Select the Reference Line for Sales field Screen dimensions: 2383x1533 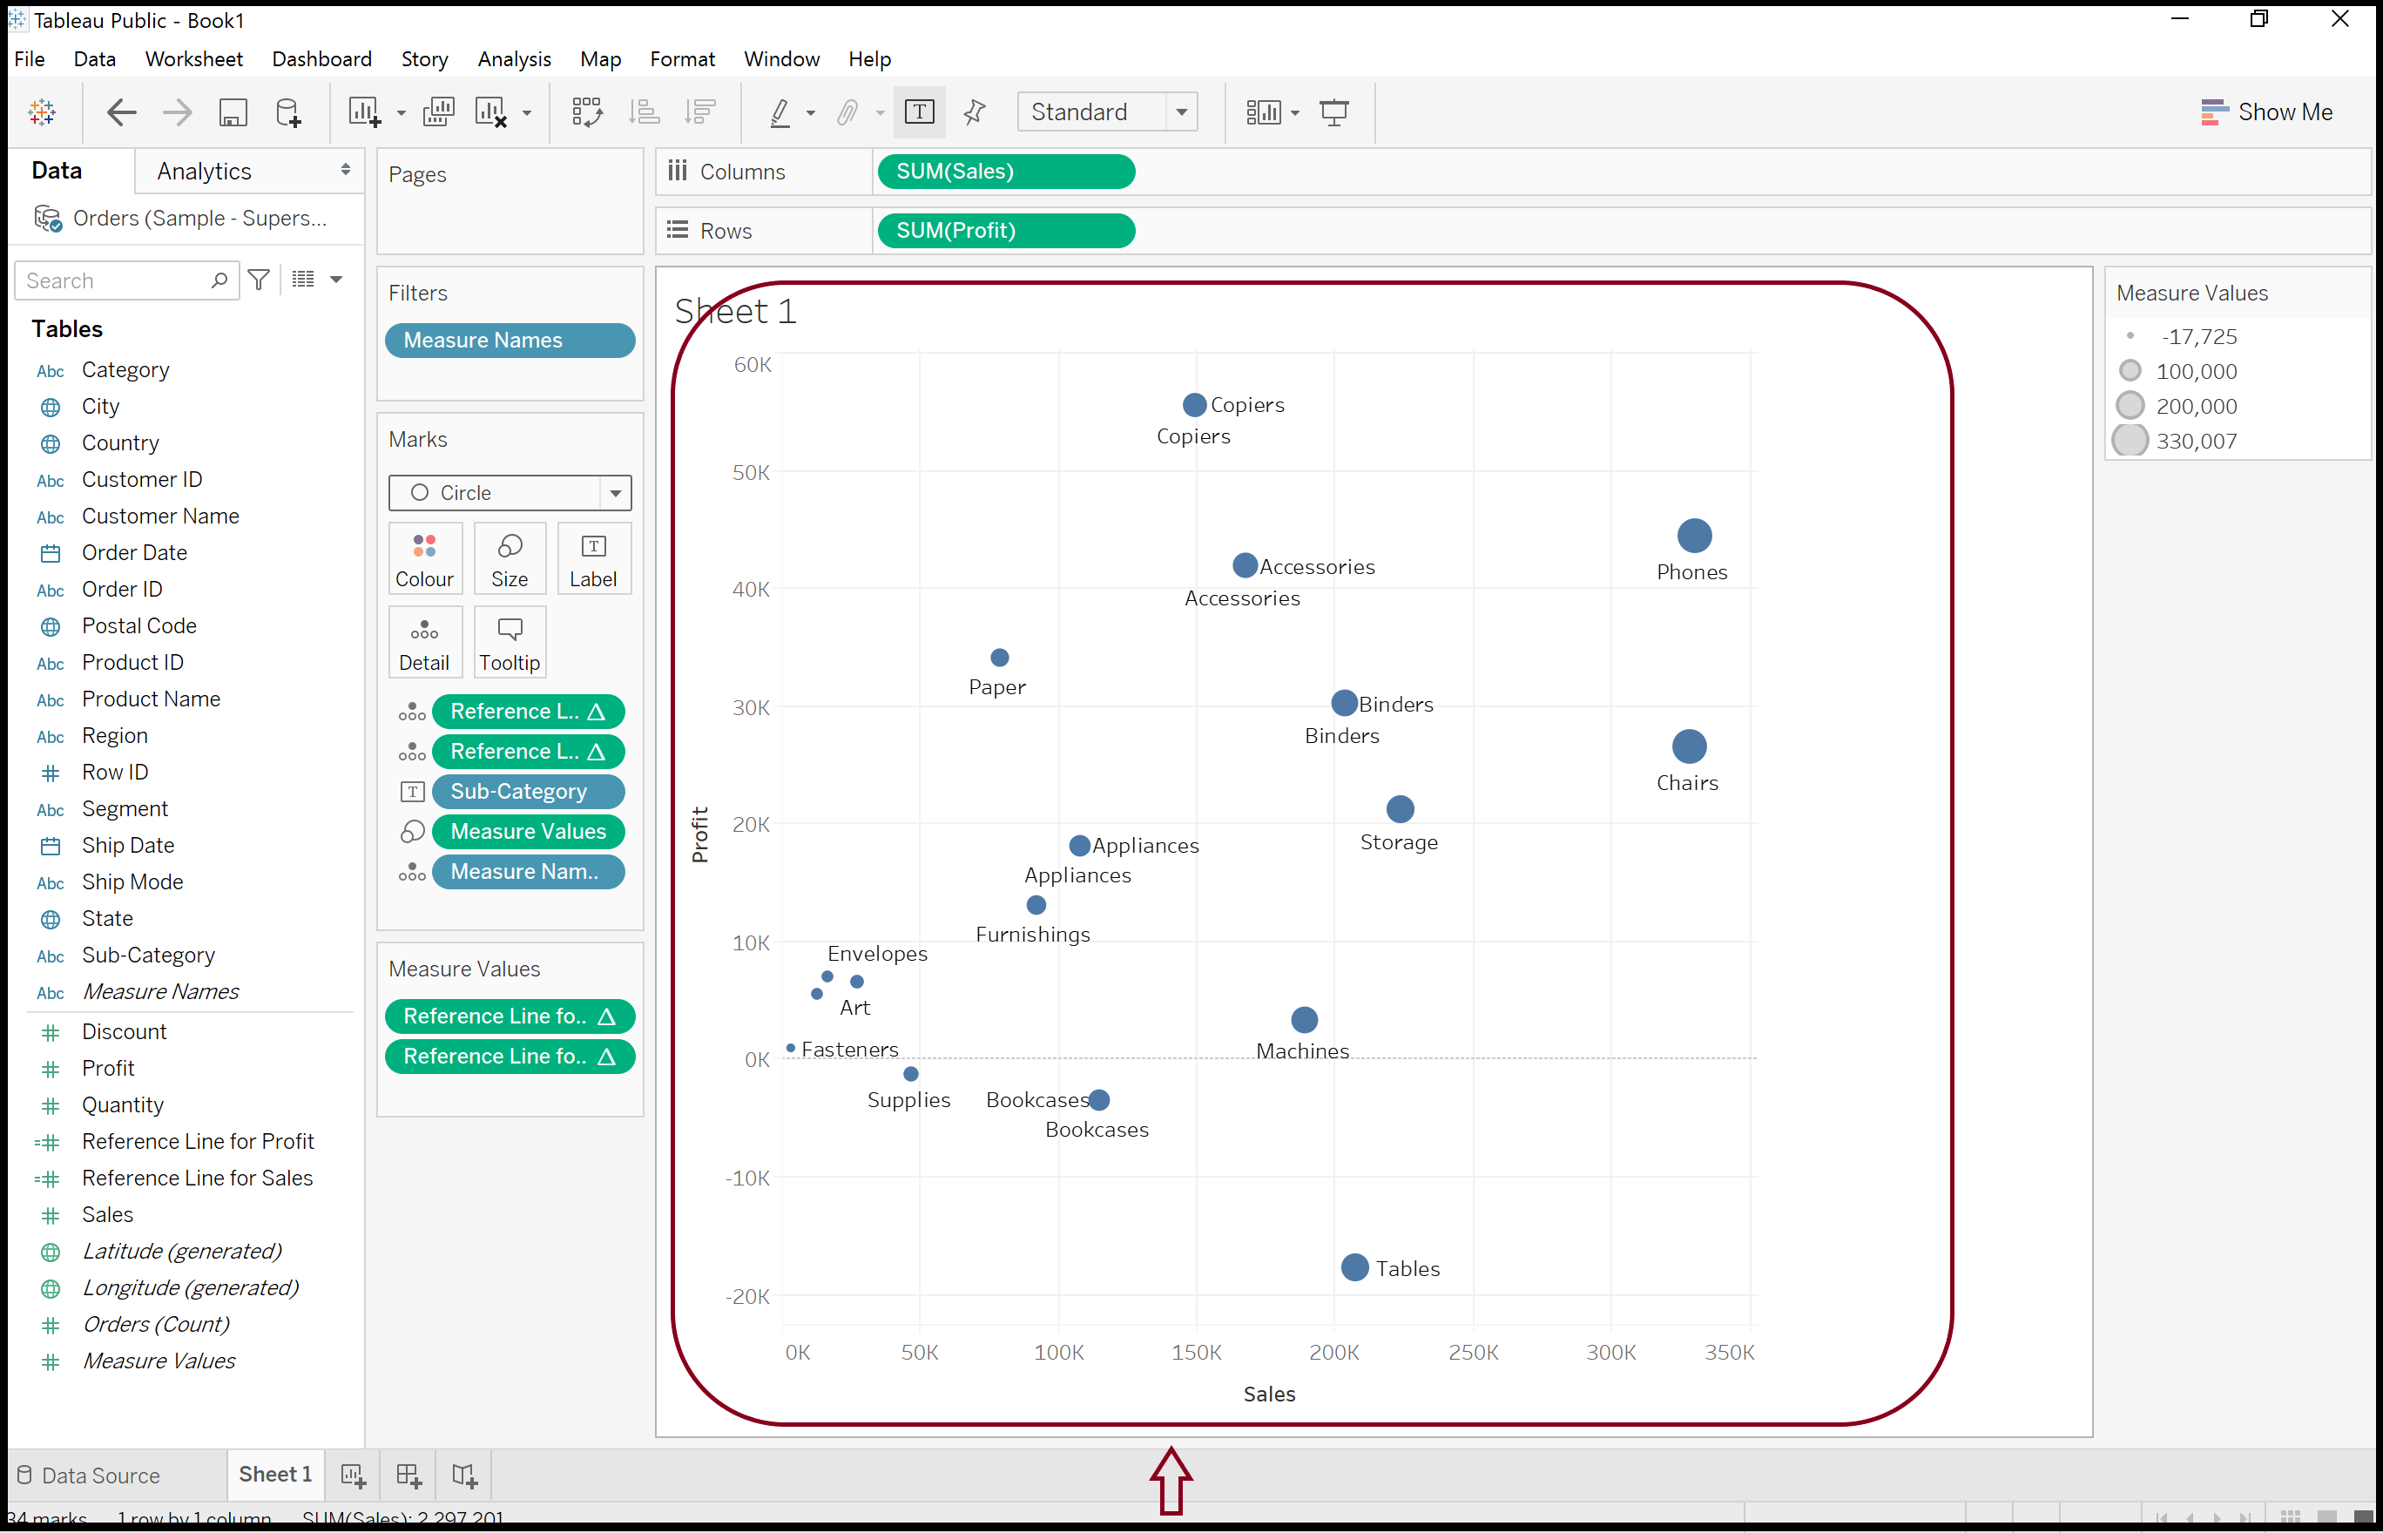point(197,1178)
